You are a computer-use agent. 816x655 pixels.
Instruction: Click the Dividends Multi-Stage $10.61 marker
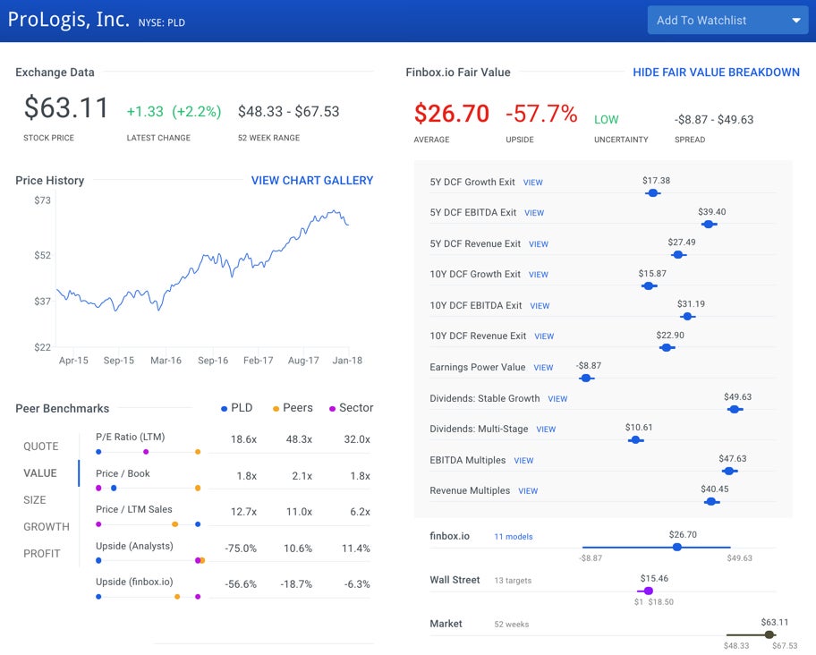click(635, 440)
